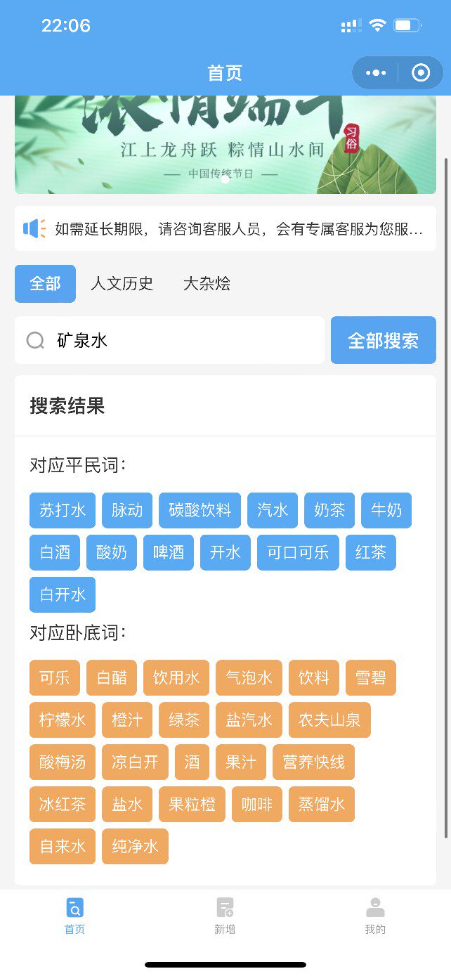451x976 pixels.
Task: Tap the speaker announcement icon
Action: pyautogui.click(x=34, y=228)
